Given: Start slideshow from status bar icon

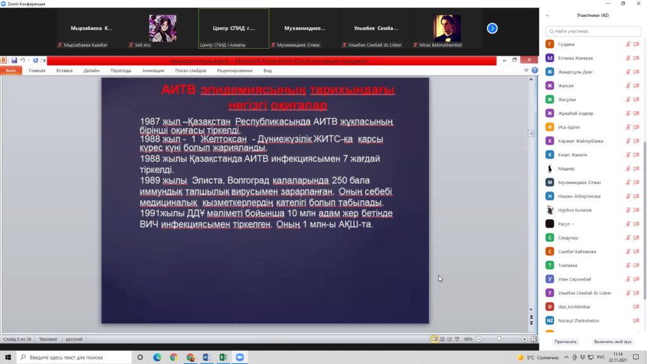Looking at the screenshot, I should (x=457, y=339).
